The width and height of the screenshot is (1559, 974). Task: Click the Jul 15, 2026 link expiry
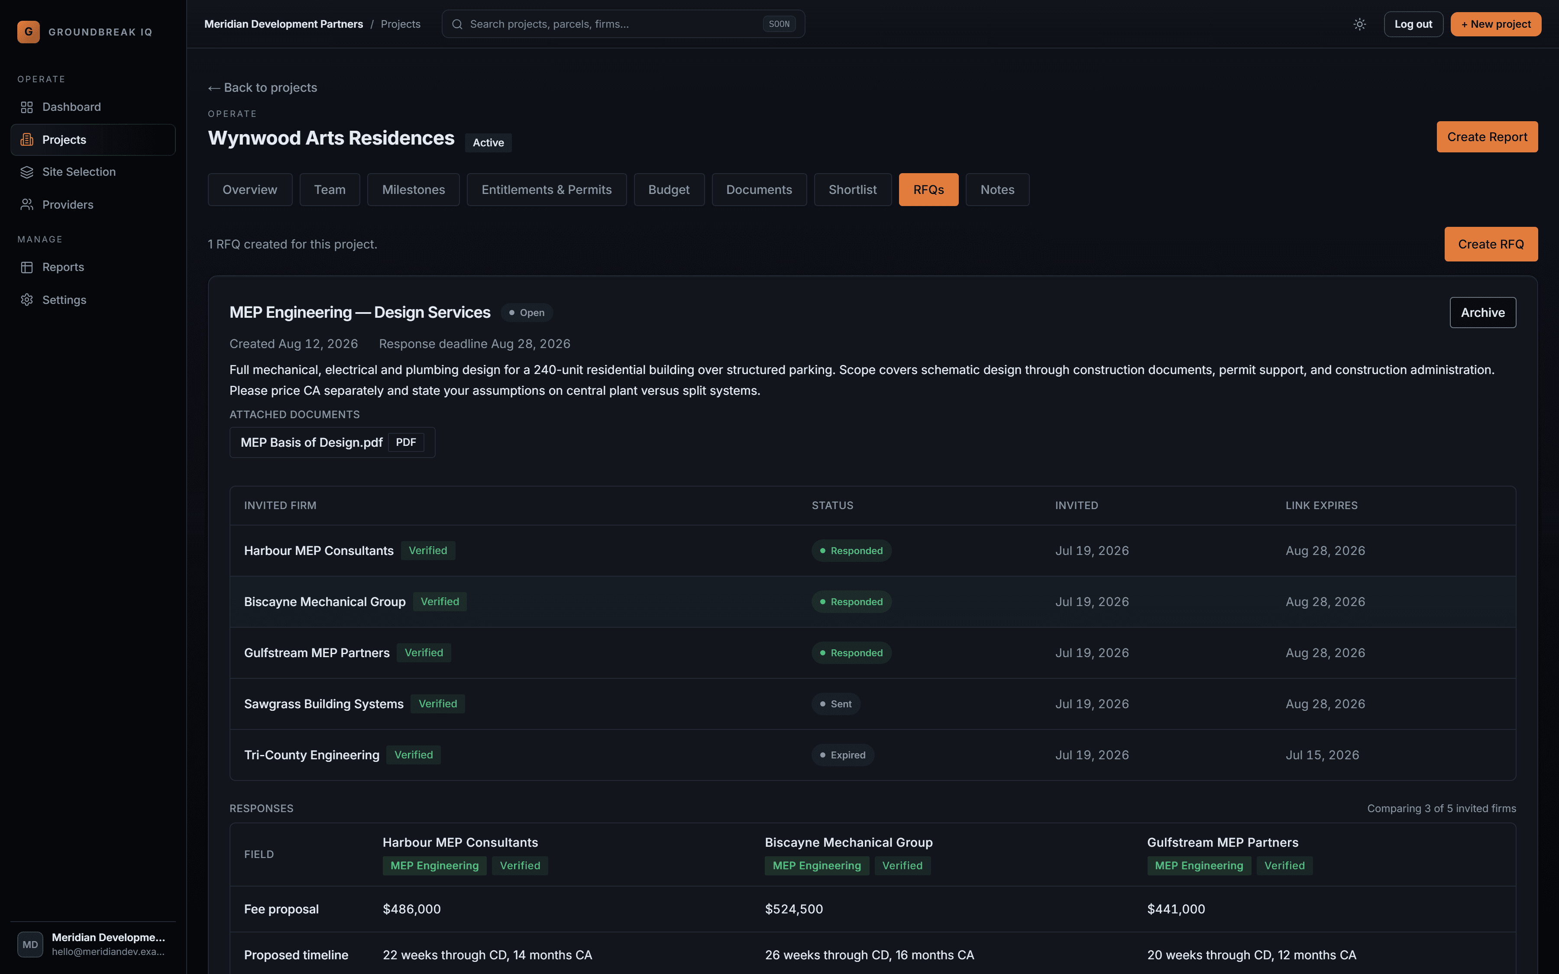(1322, 755)
